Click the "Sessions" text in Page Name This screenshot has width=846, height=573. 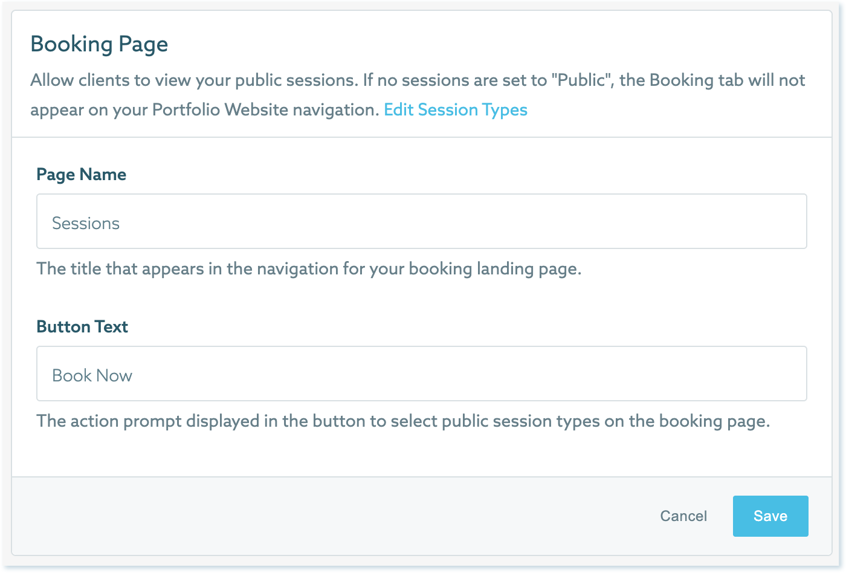tap(86, 223)
